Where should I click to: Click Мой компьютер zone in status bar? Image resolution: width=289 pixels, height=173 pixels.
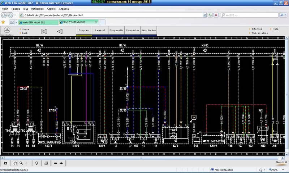pos(222,170)
